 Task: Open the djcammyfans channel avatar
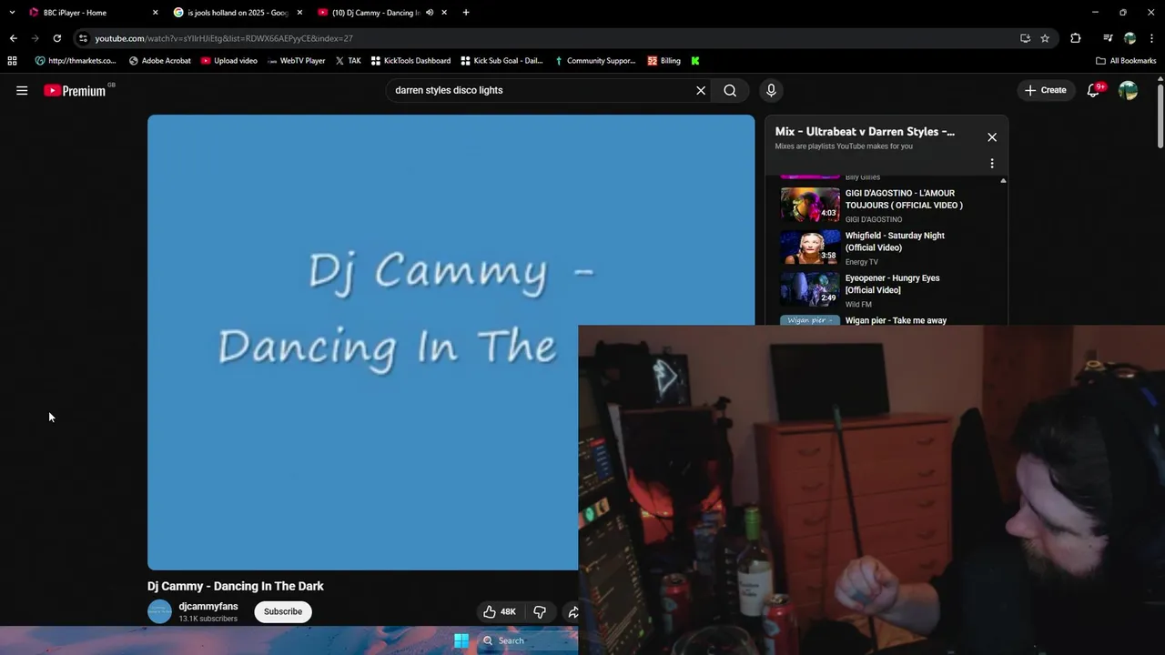159,611
